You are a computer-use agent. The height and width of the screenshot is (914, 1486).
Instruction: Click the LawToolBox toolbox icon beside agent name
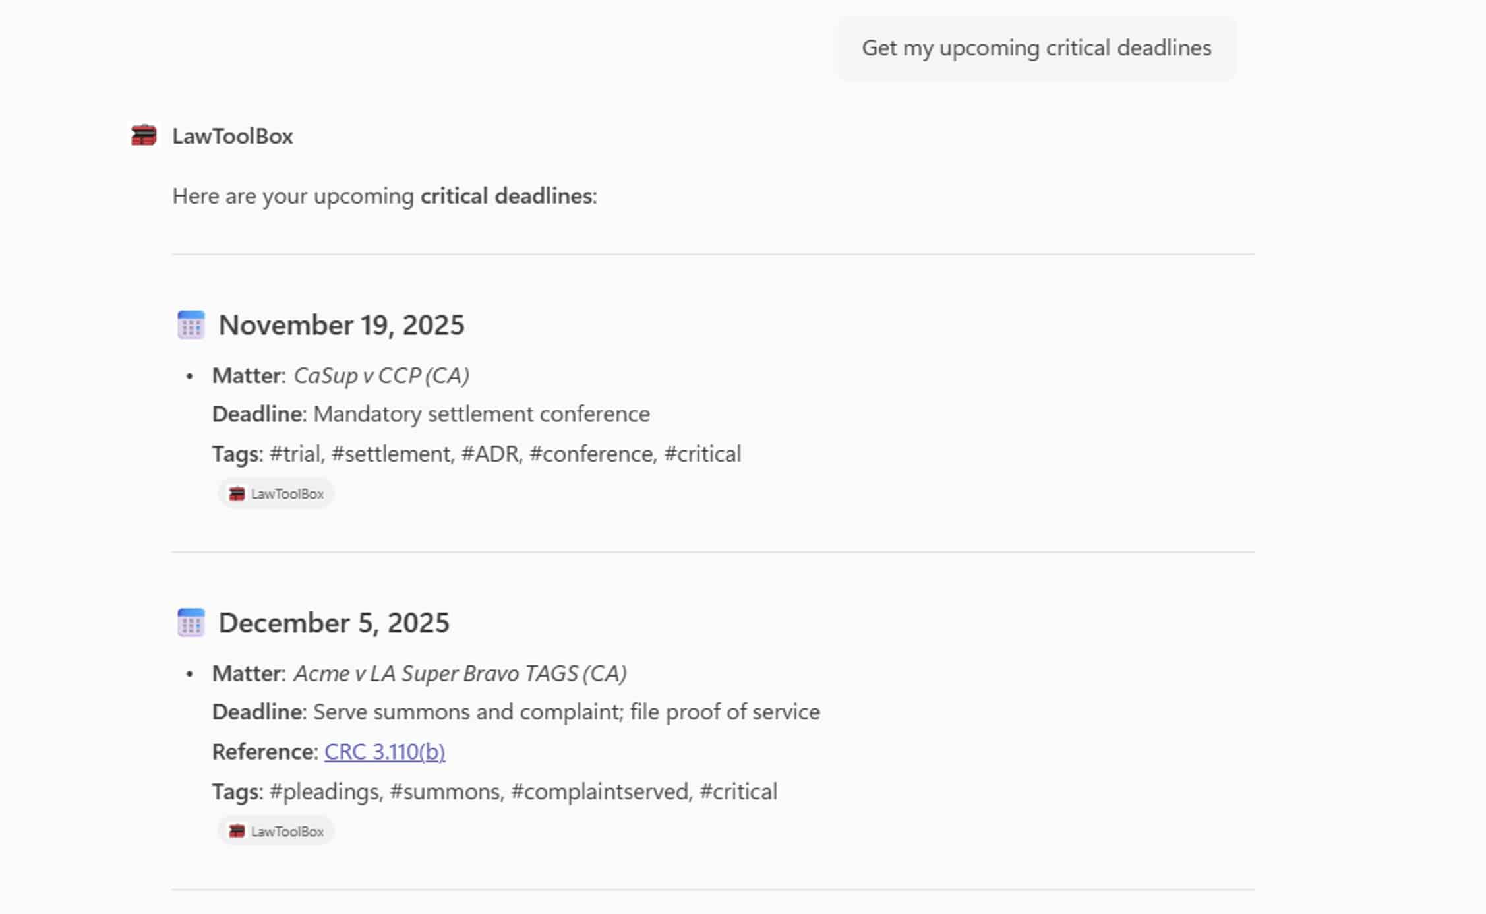pyautogui.click(x=144, y=135)
